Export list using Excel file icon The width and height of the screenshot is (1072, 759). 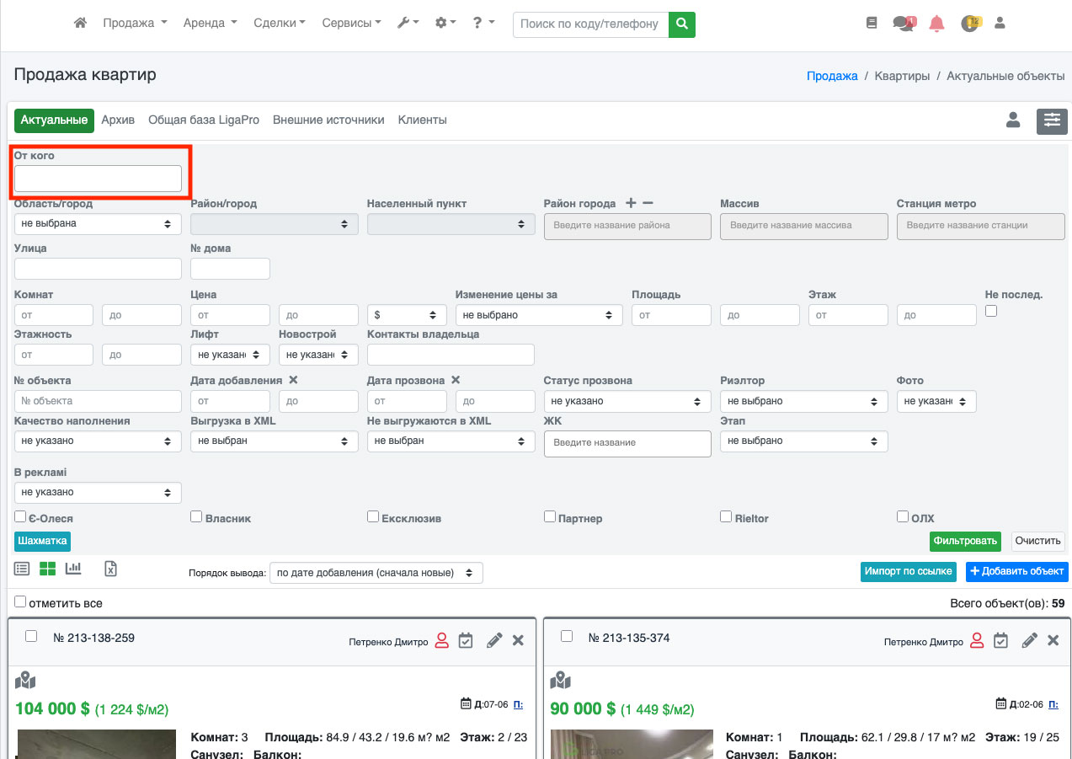[x=110, y=569]
